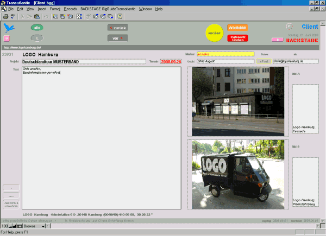The image size is (326, 236).
Task: Click the zoom out icon in status bar
Action: point(10,226)
